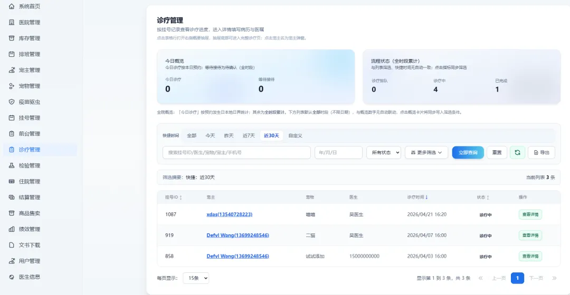The width and height of the screenshot is (570, 295).
Task: Export the list with 导出 button
Action: coord(541,152)
